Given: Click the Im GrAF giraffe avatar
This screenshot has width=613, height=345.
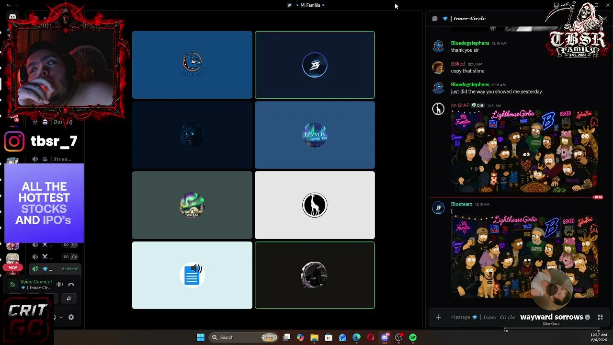Looking at the screenshot, I should (438, 109).
